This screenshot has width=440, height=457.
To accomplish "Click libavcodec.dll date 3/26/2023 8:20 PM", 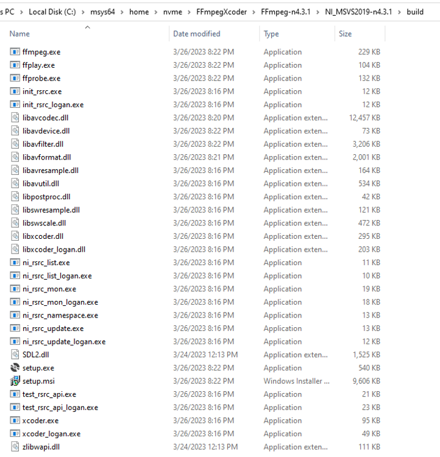I will point(204,118).
